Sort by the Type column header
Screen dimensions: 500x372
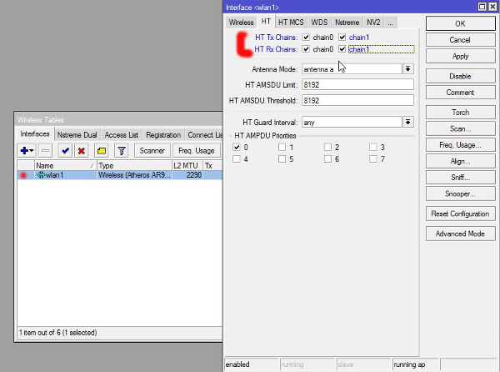pos(134,166)
